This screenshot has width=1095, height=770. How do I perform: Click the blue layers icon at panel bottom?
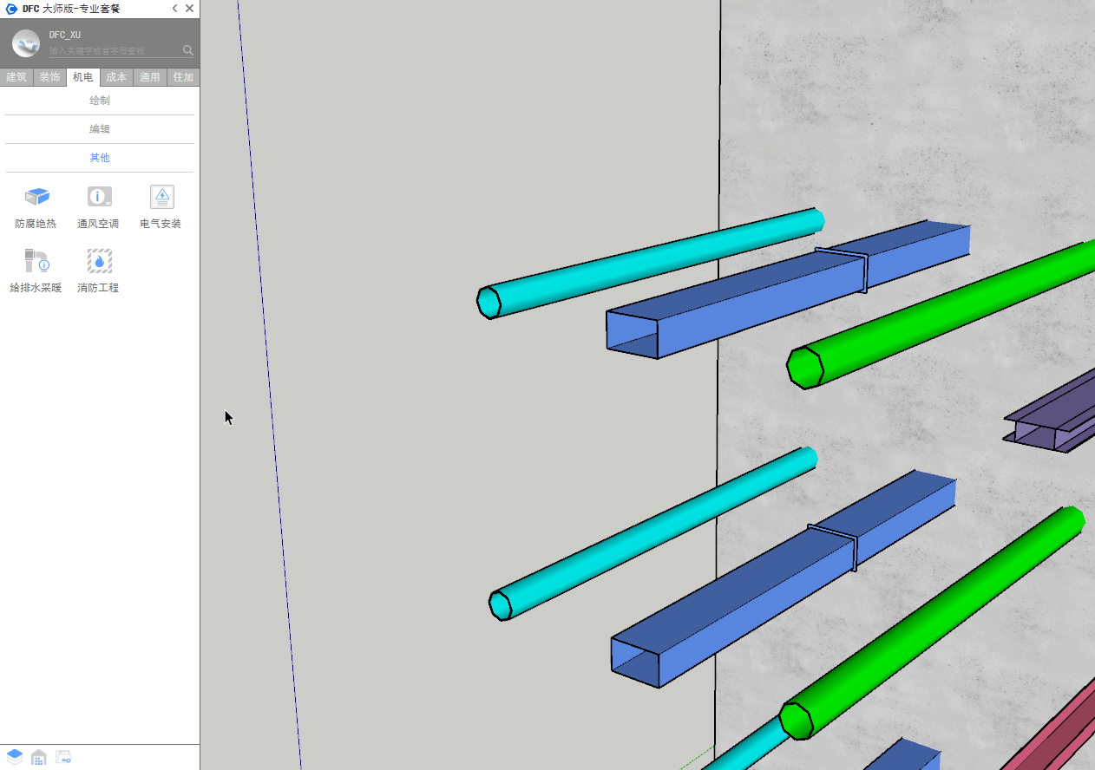pos(15,757)
